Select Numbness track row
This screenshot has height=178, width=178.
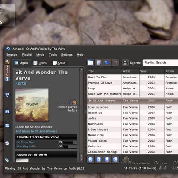(x=133, y=124)
